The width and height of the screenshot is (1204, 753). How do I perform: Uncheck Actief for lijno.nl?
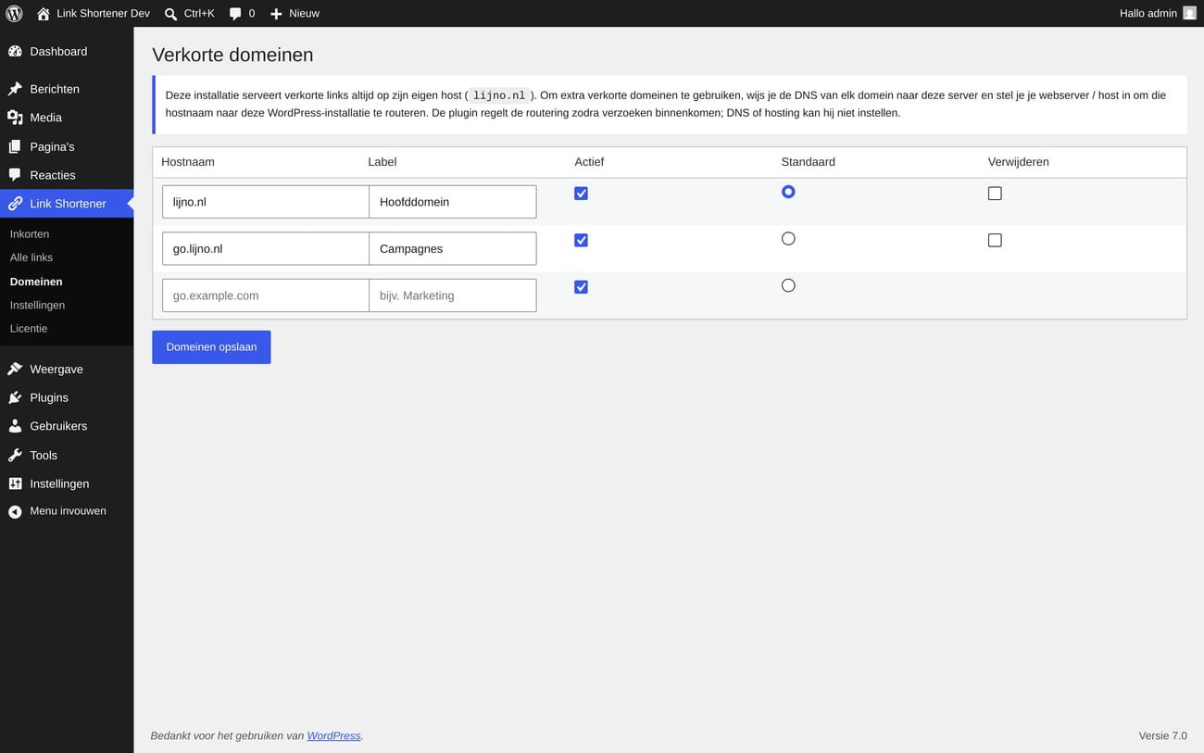(x=581, y=194)
